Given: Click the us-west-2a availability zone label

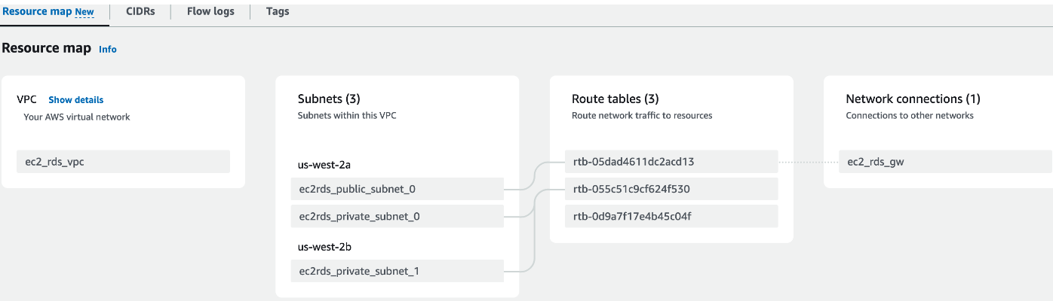Looking at the screenshot, I should point(324,163).
